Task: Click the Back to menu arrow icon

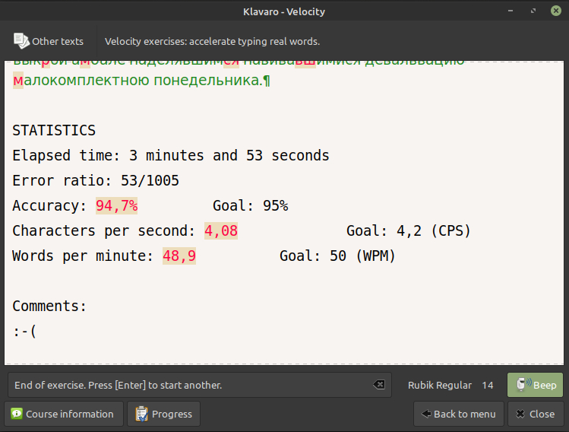Action: pos(426,414)
